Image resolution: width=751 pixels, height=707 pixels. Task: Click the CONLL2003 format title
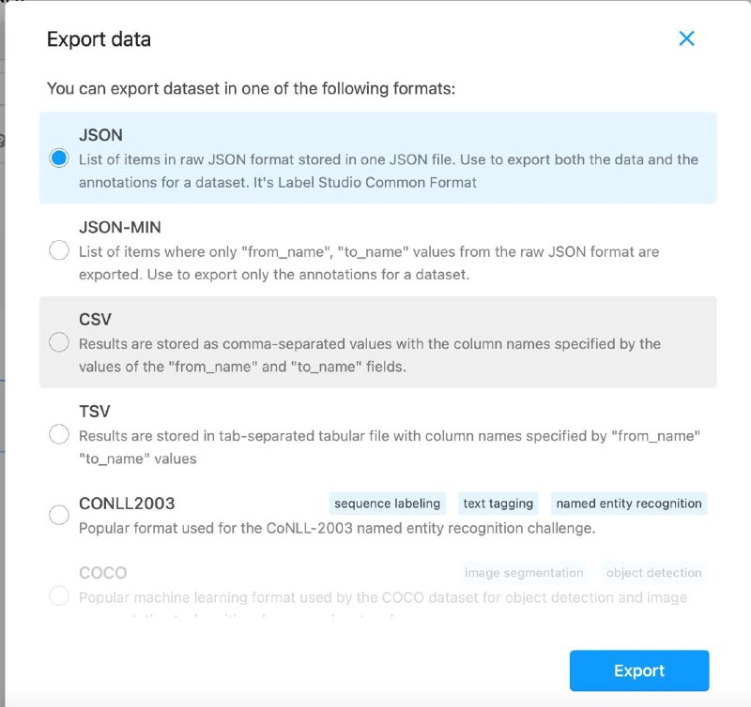127,504
